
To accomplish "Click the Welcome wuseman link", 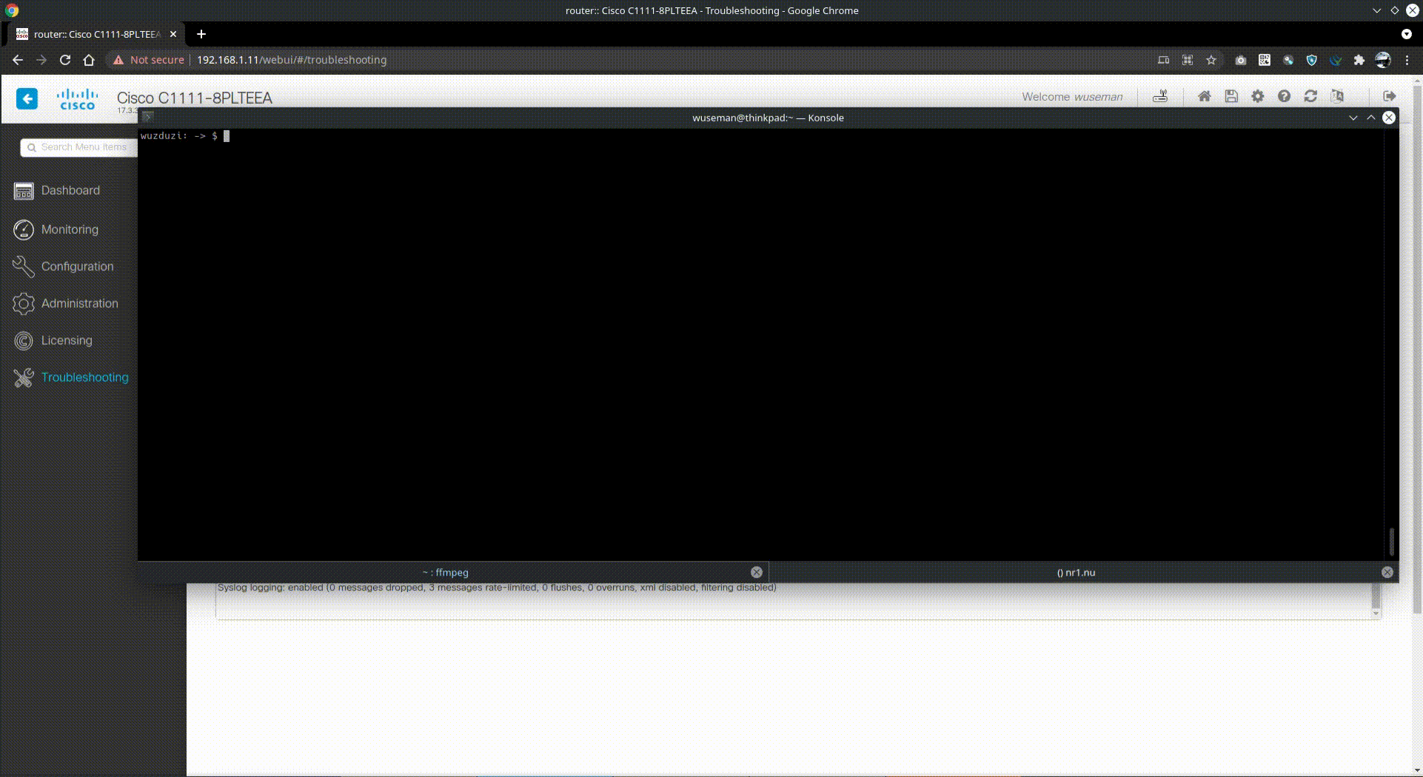I will [x=1071, y=96].
